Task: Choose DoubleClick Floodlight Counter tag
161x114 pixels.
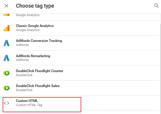Action: coord(88,73)
